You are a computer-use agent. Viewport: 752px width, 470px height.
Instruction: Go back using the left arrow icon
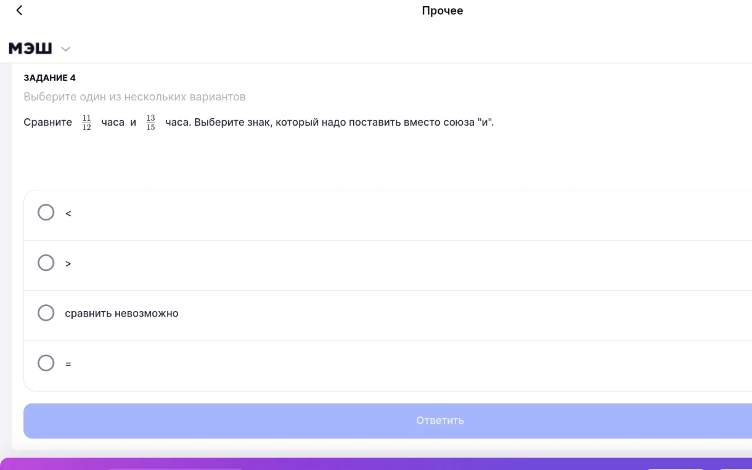click(19, 10)
